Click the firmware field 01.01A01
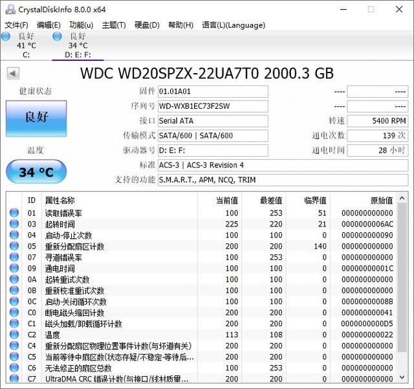Screen dimensions: 414x389 pyautogui.click(x=213, y=91)
